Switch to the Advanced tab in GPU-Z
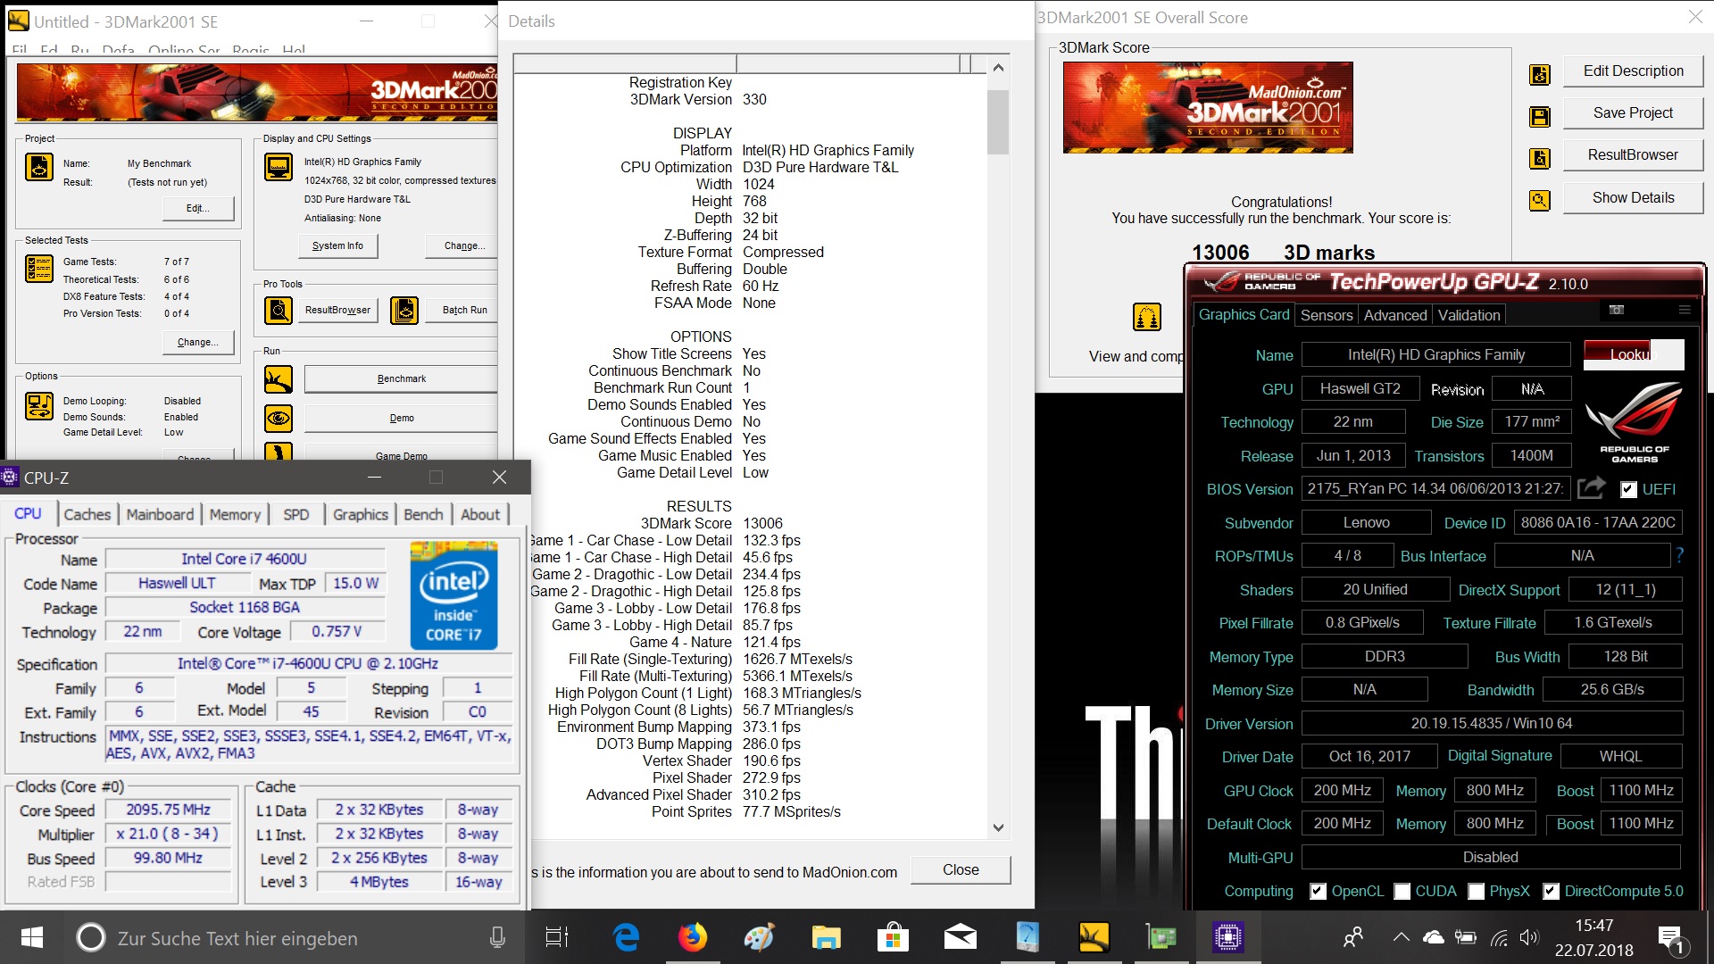This screenshot has width=1714, height=964. tap(1395, 315)
